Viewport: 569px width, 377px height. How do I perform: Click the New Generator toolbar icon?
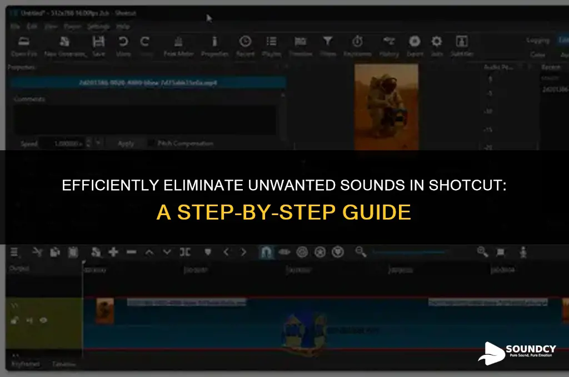click(x=64, y=41)
